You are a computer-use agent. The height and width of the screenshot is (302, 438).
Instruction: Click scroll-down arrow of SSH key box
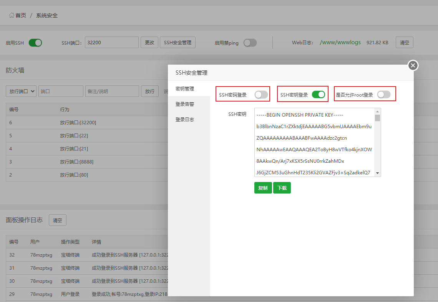(378, 173)
